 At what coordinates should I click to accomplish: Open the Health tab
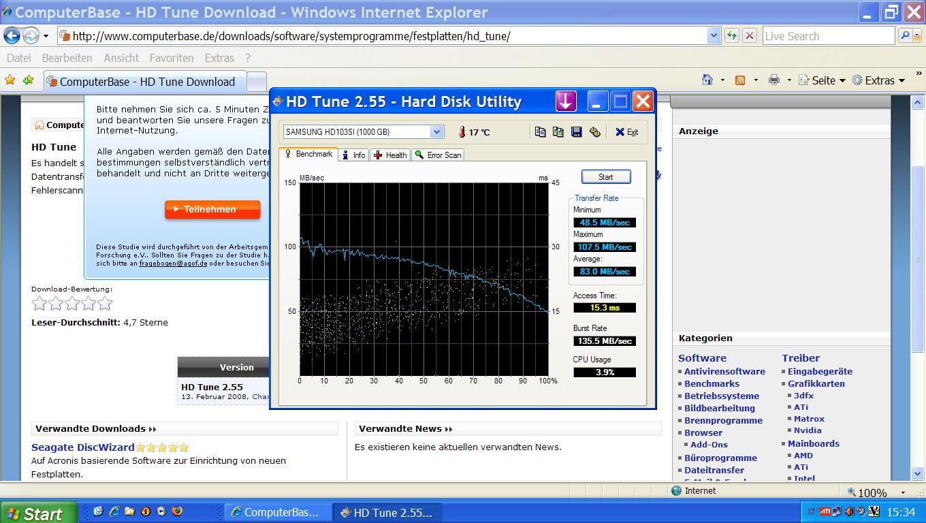tap(390, 155)
